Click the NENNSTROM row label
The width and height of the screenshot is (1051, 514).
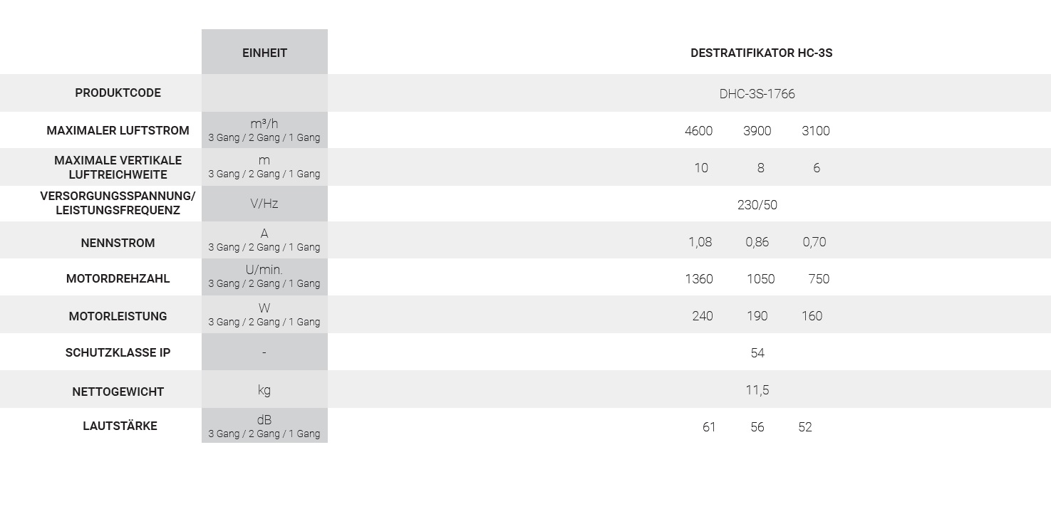click(x=118, y=243)
